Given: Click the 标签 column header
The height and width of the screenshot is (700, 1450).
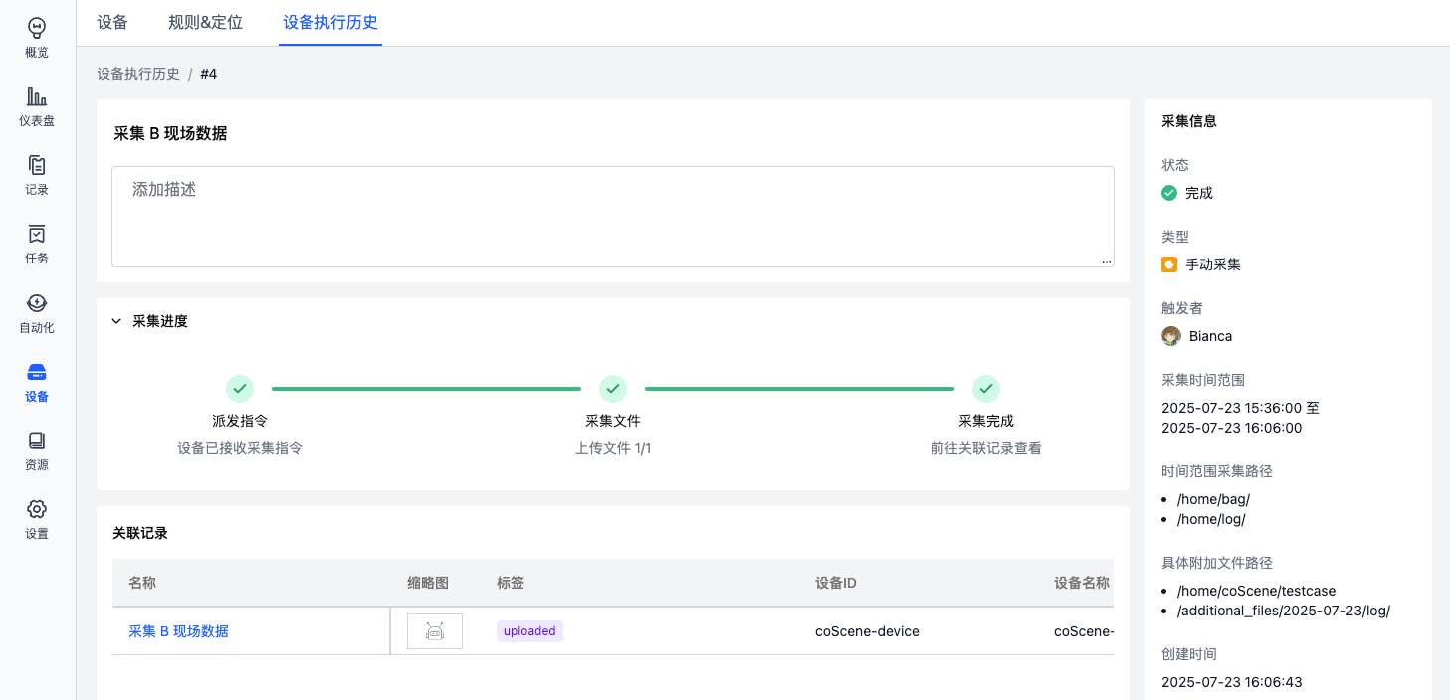Looking at the screenshot, I should pyautogui.click(x=511, y=583).
